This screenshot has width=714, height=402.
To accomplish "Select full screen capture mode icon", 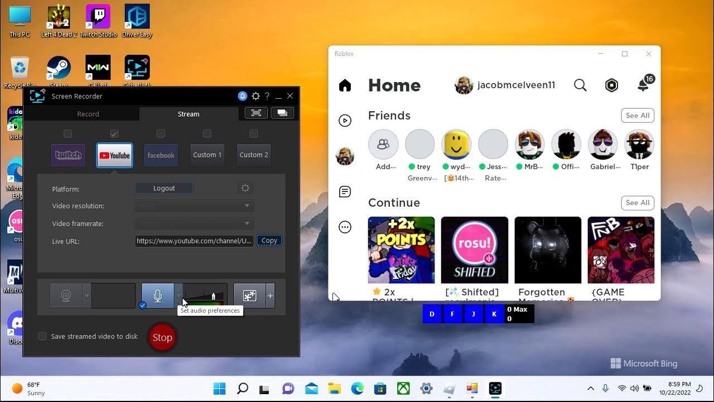I will [256, 113].
